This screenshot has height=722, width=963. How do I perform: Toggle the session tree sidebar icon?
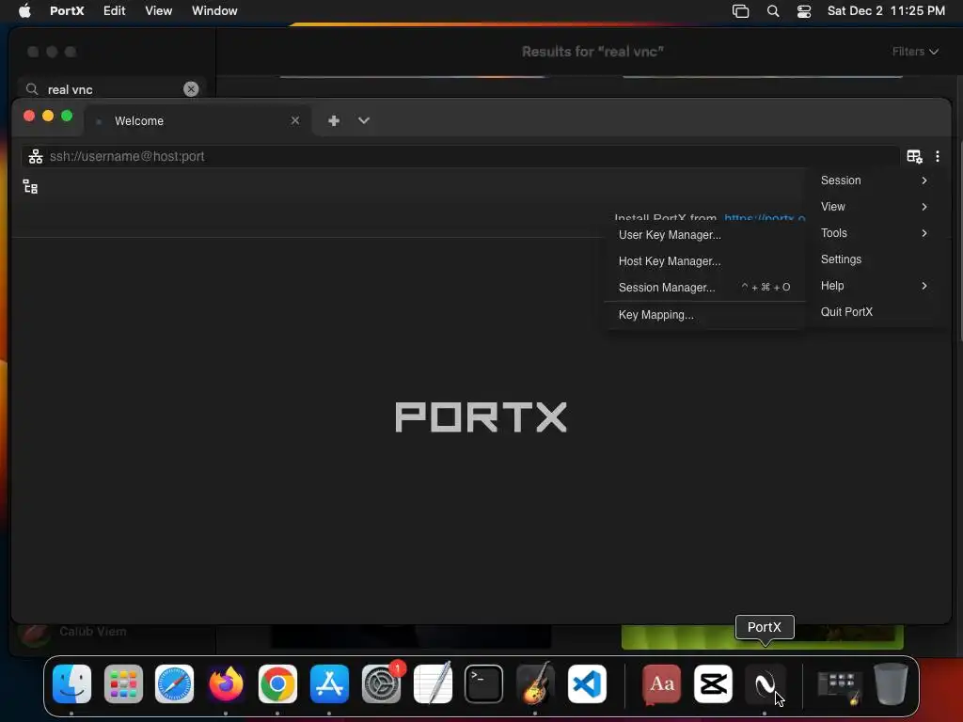coord(30,187)
